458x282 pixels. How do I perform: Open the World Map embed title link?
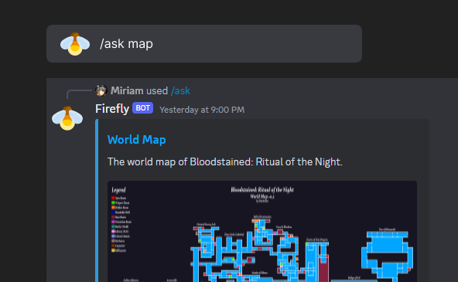(136, 140)
